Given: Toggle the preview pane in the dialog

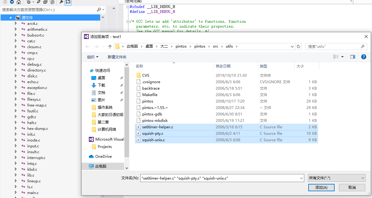Looking at the screenshot, I should pyautogui.click(x=352, y=56).
